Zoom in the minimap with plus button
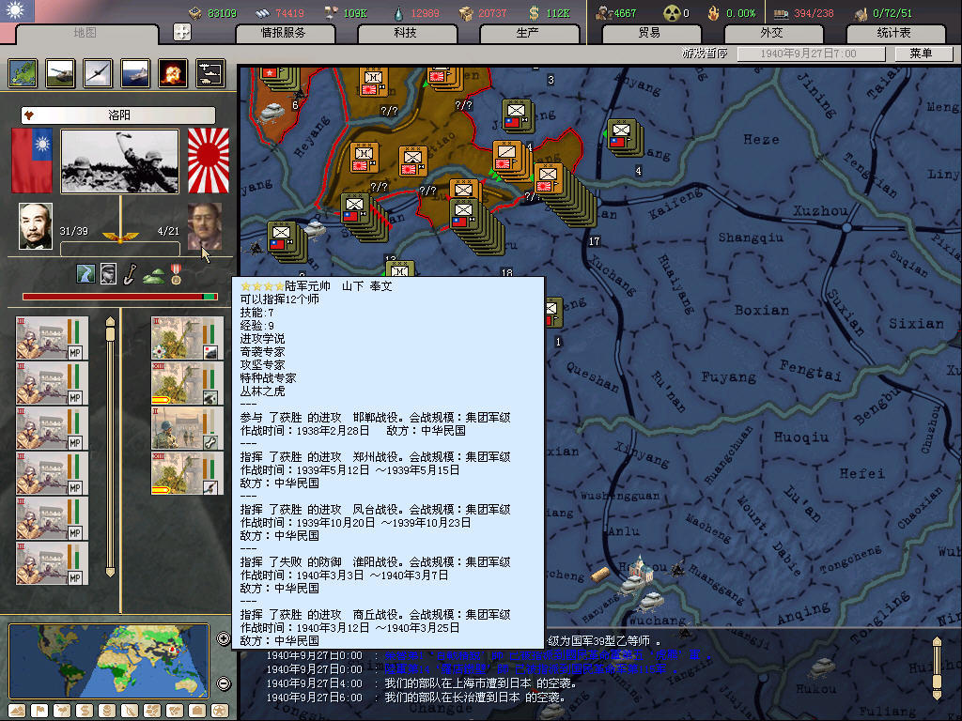 coord(224,638)
